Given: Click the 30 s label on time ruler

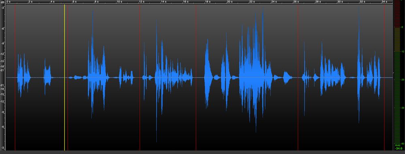Looking at the screenshot, I should pyautogui.click(x=341, y=2).
